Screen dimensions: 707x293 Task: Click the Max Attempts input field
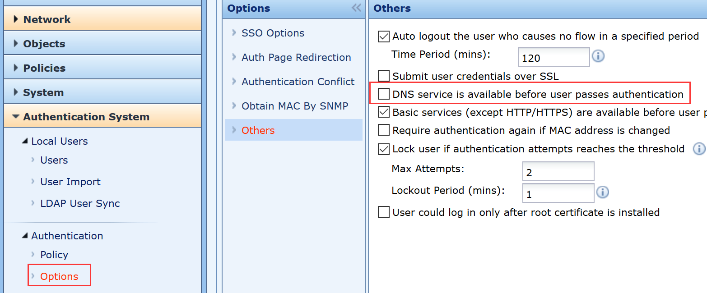[558, 172]
